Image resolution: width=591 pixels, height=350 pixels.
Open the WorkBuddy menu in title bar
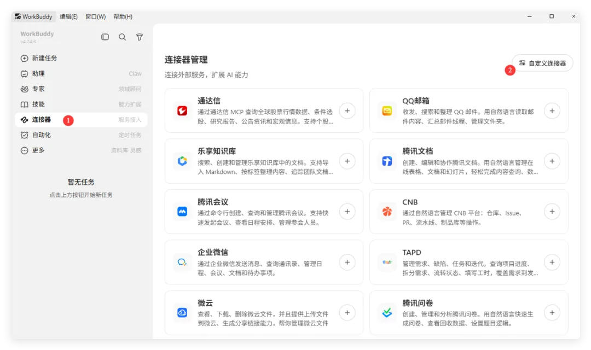(34, 16)
